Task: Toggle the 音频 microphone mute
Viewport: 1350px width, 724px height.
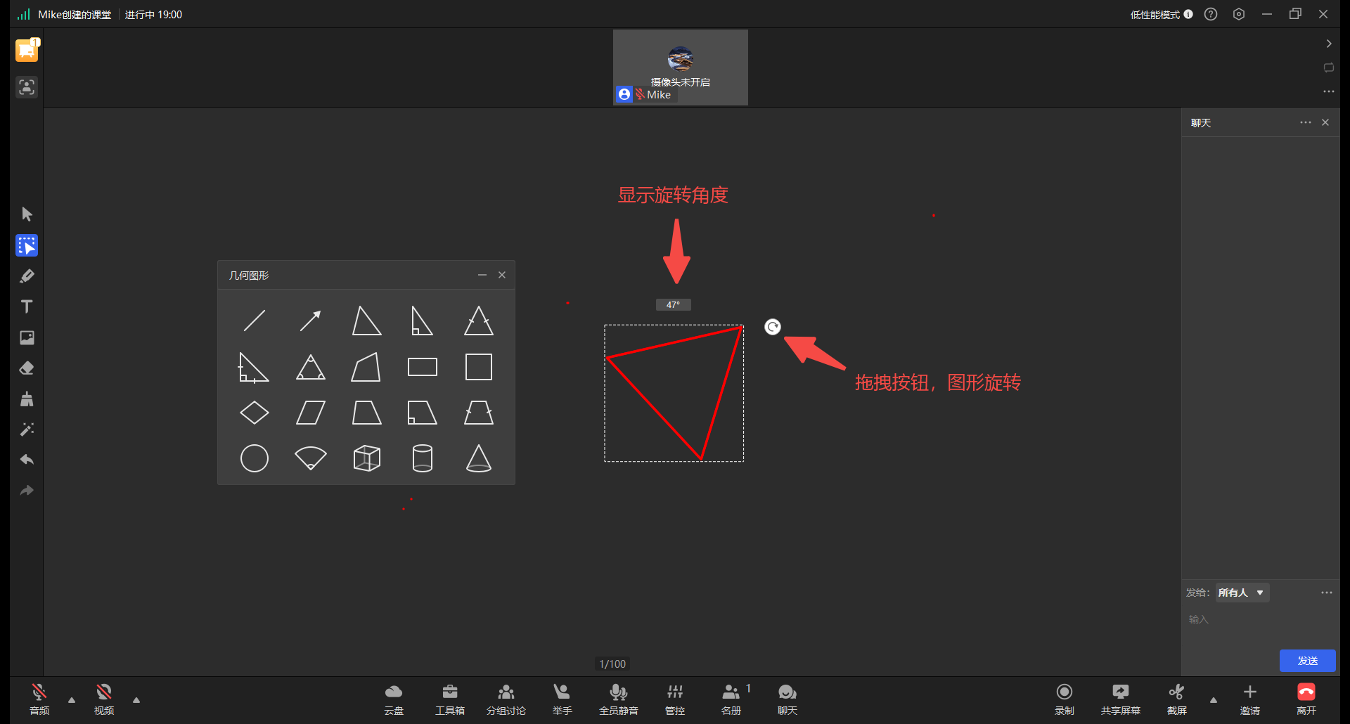Action: coord(39,699)
